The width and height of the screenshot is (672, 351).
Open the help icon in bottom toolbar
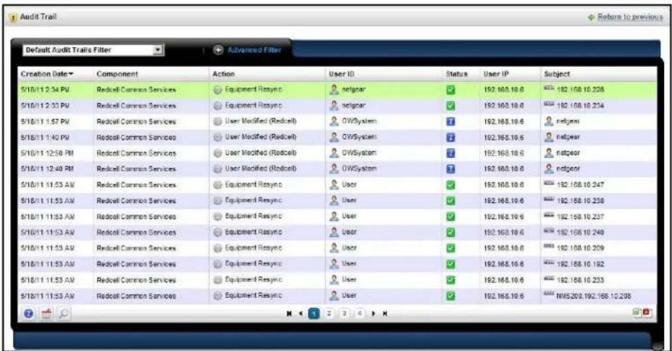29,314
